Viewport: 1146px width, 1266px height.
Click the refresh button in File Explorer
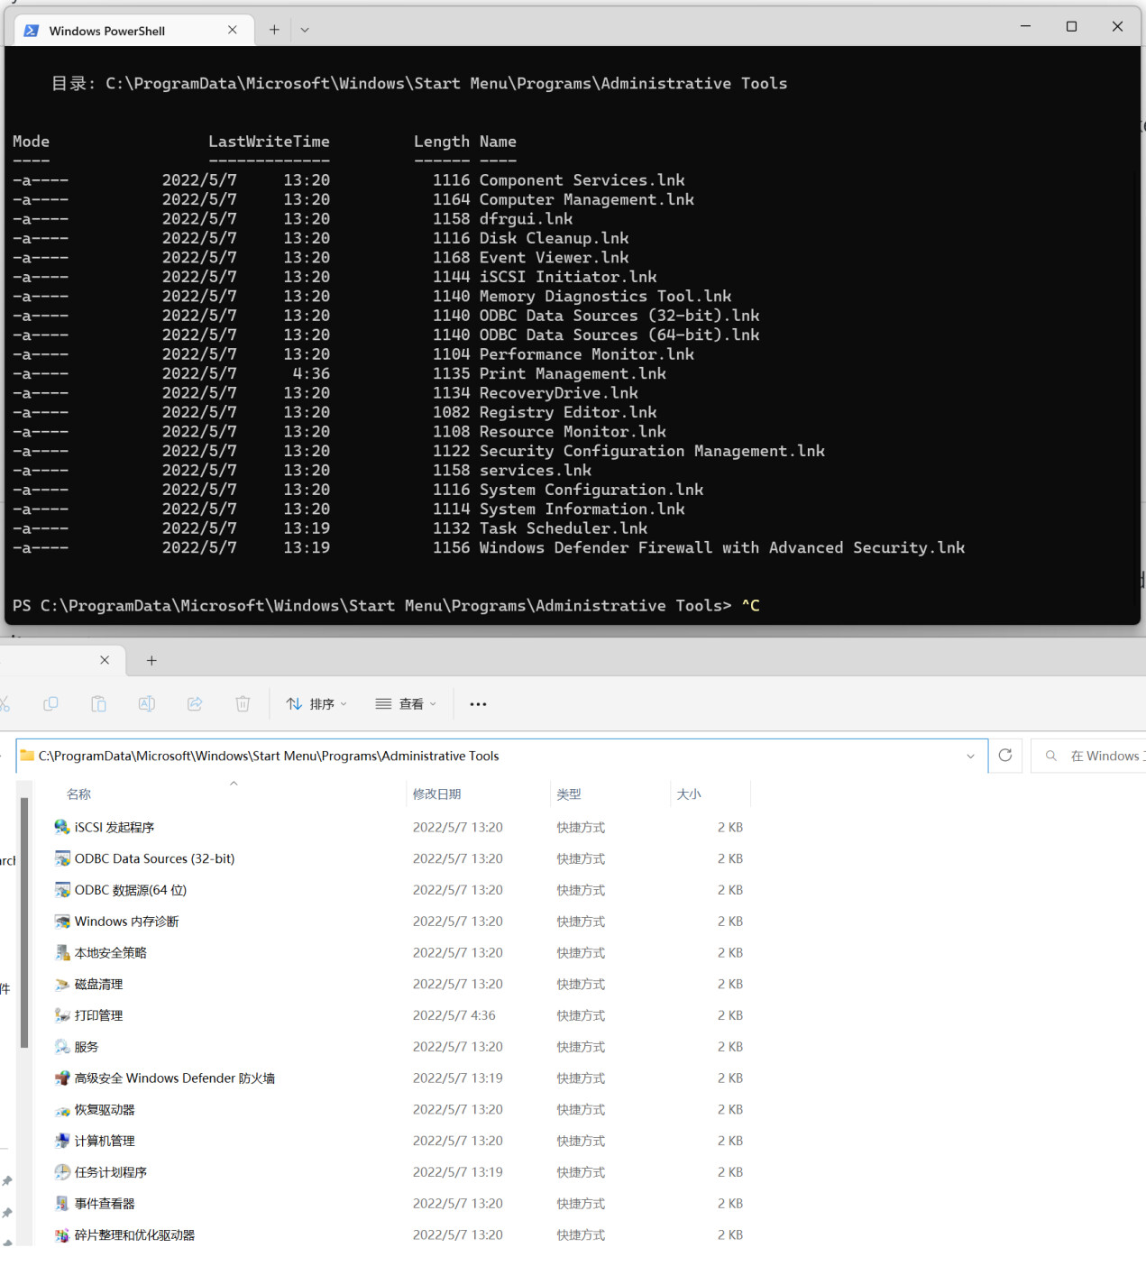coord(1004,756)
